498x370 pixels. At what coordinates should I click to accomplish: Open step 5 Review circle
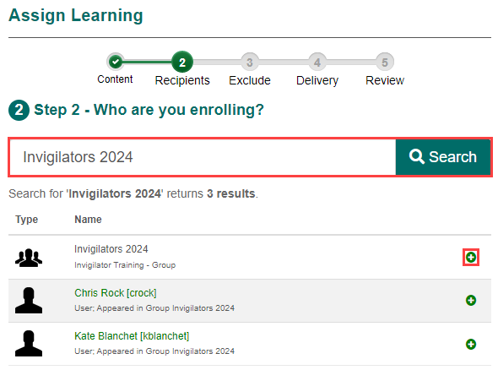click(385, 62)
